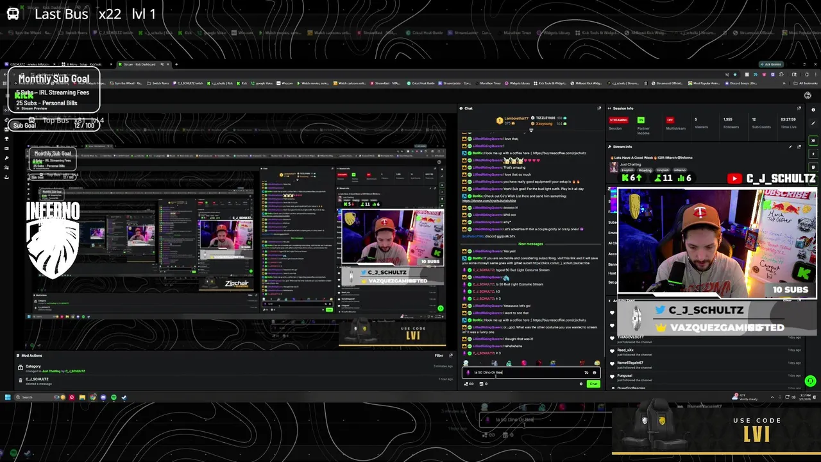Open File Explorer from the taskbar
This screenshot has height=462, width=821.
pos(82,397)
